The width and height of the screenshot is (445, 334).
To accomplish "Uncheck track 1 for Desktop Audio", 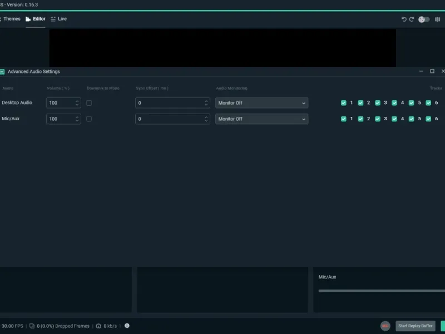I will click(344, 103).
